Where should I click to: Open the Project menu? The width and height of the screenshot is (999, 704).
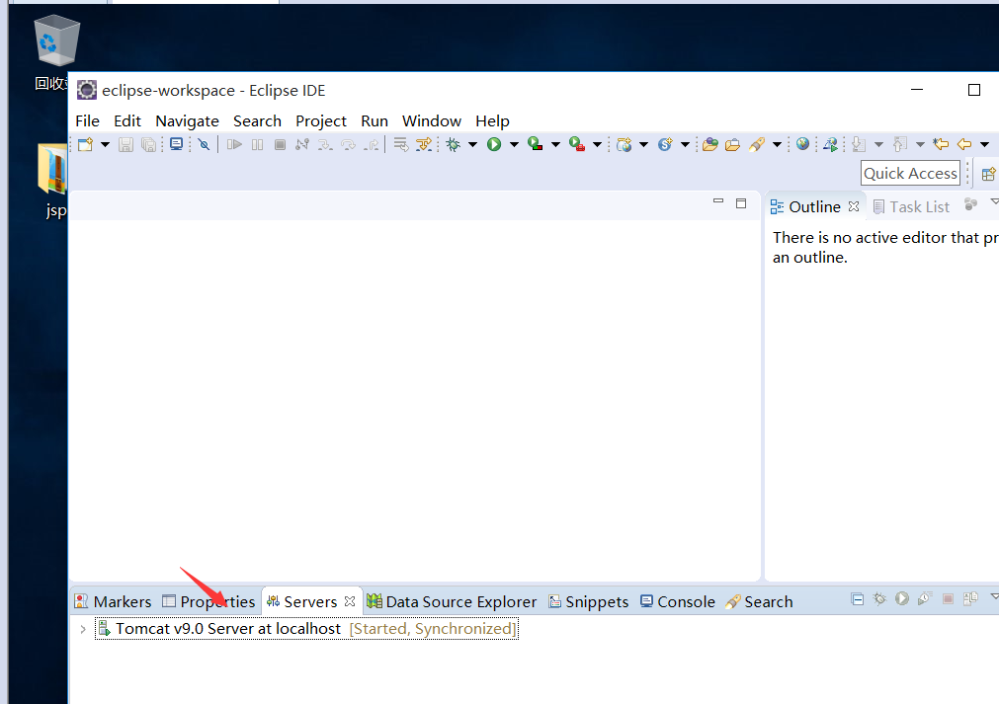321,120
